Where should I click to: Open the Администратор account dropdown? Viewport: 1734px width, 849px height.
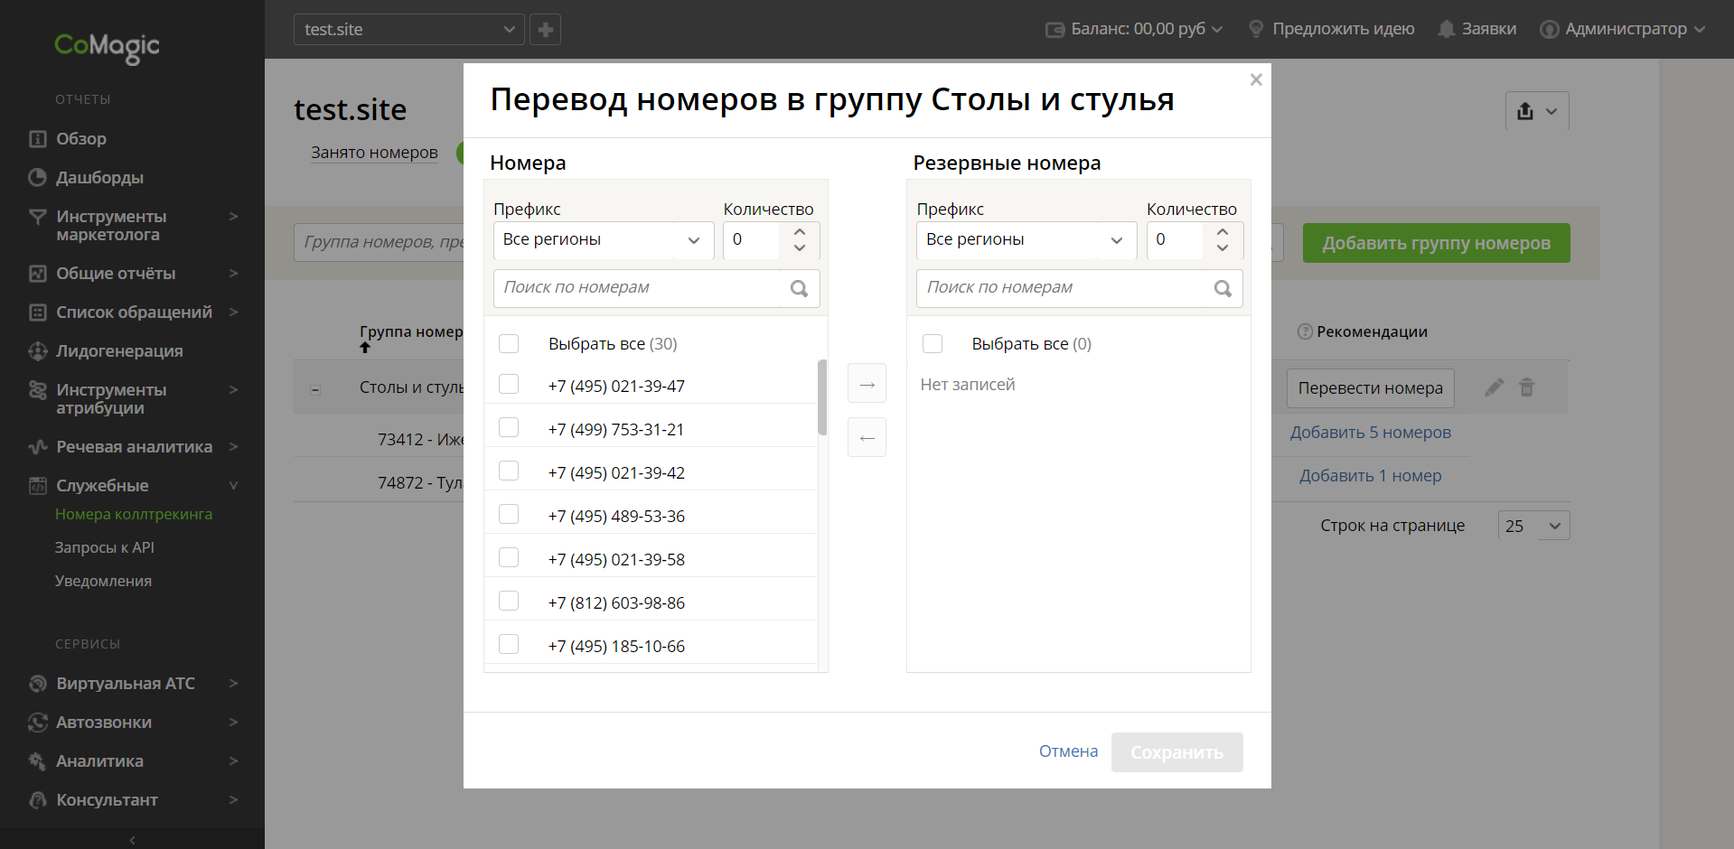tap(1622, 30)
